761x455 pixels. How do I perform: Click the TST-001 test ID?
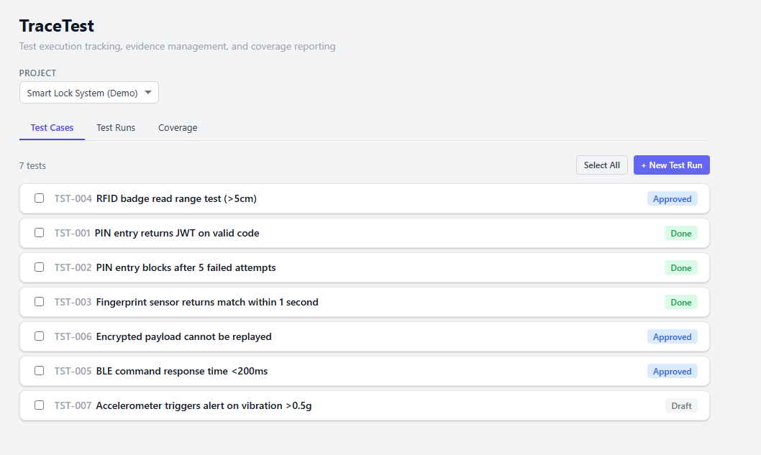(73, 233)
